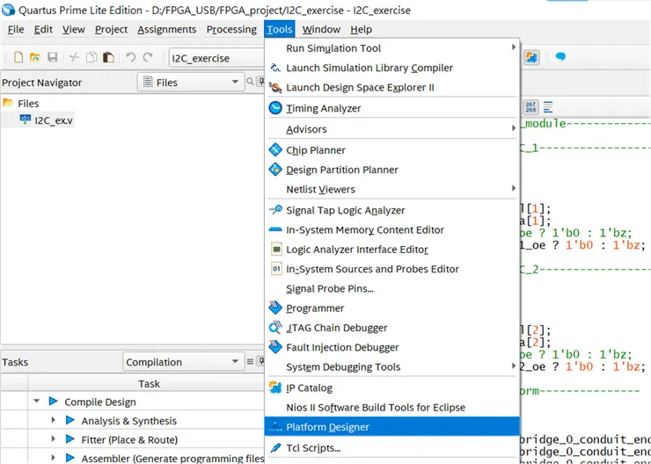Open the Run Simulation Tool submenu
Viewport: 651px width, 464px height.
point(333,48)
